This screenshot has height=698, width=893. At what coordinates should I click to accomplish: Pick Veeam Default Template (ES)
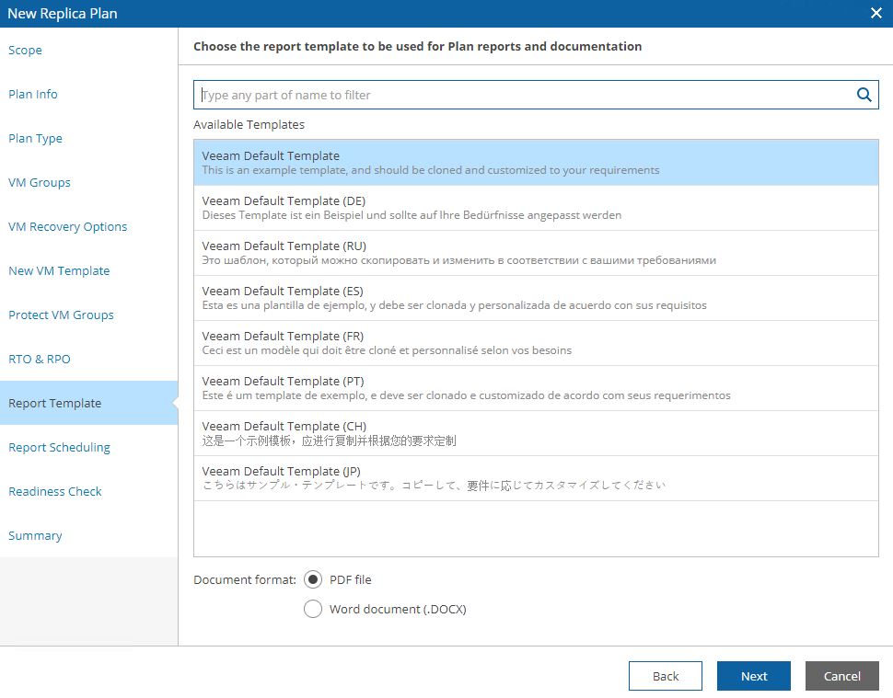pyautogui.click(x=536, y=298)
